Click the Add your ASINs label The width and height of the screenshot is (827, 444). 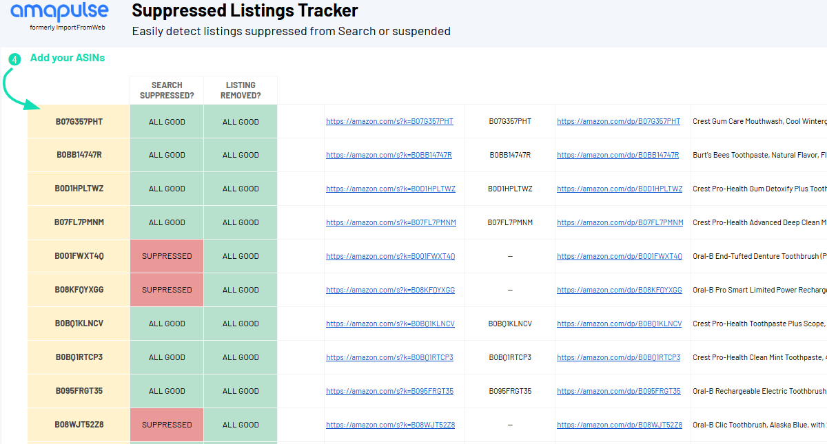(x=68, y=58)
